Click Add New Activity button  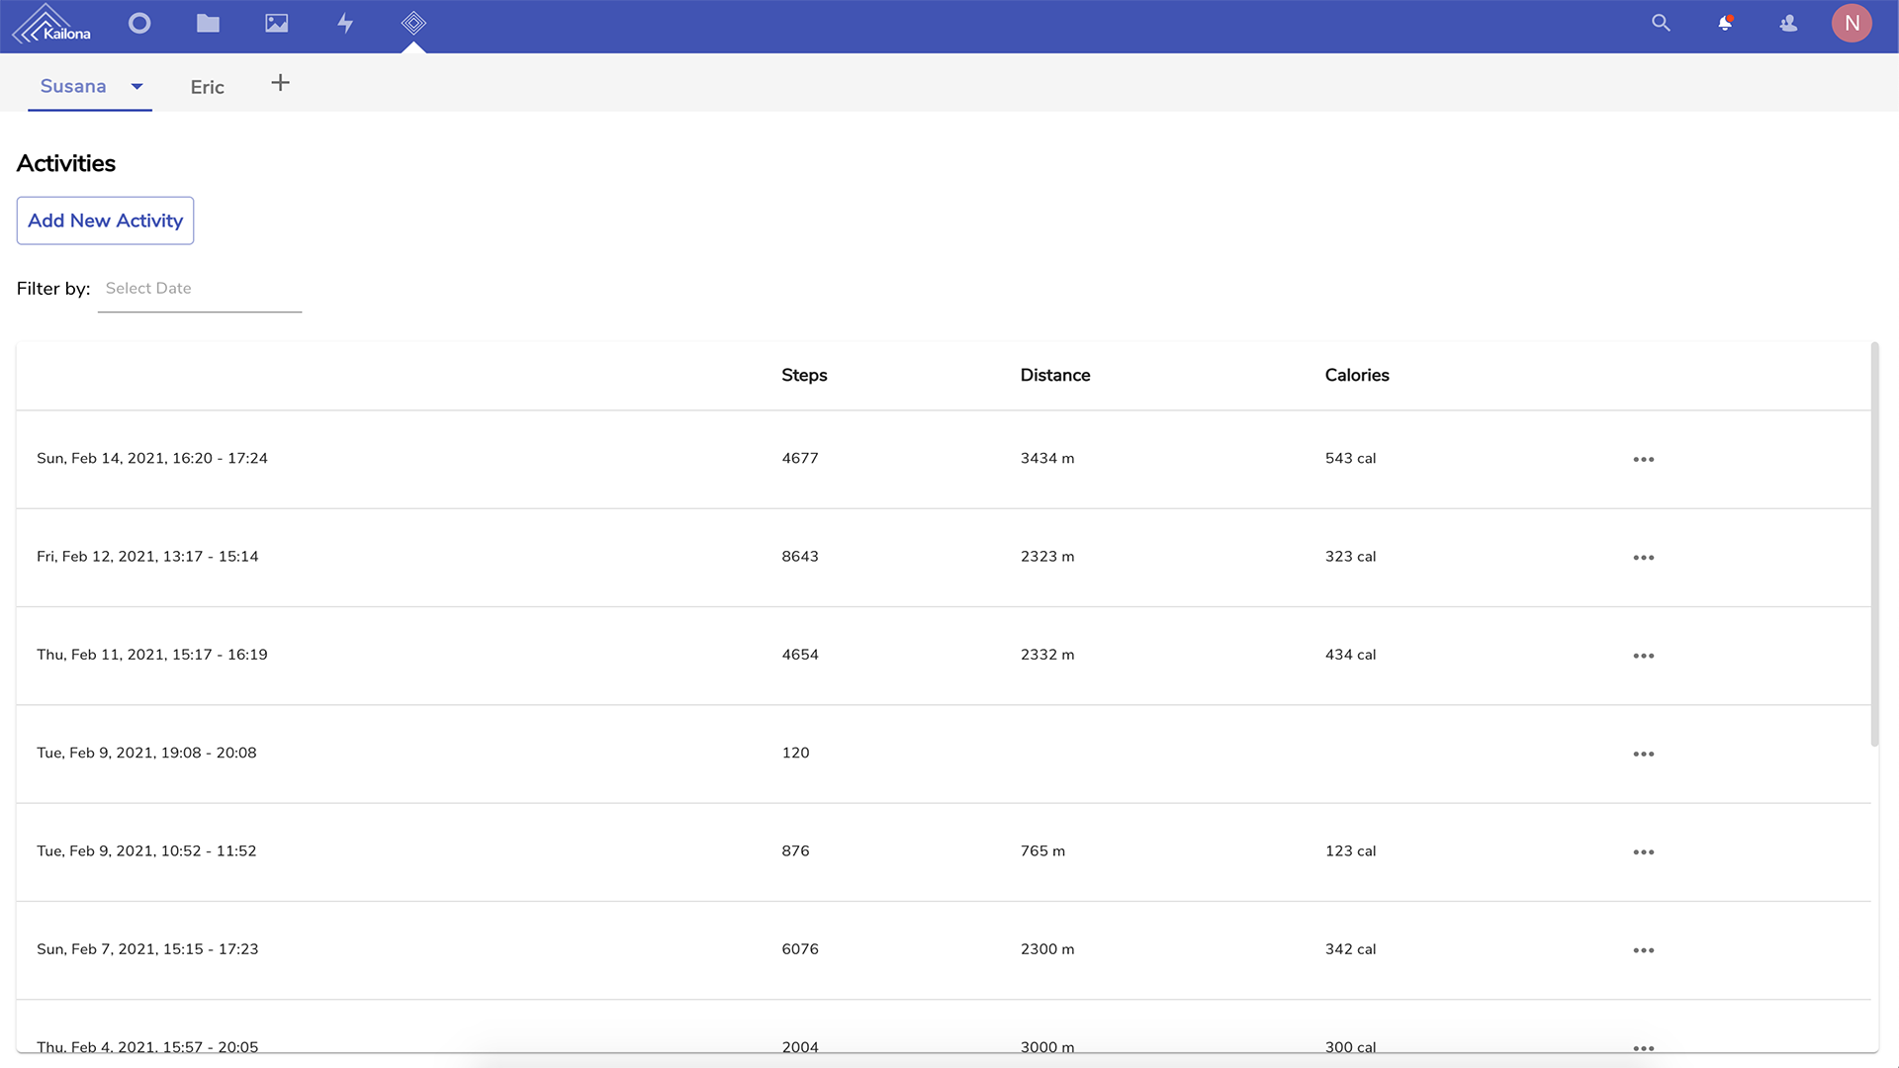coord(105,221)
